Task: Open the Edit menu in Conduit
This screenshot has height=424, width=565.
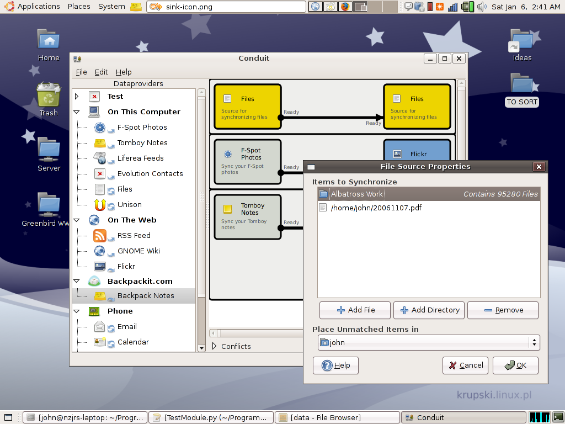Action: 102,72
